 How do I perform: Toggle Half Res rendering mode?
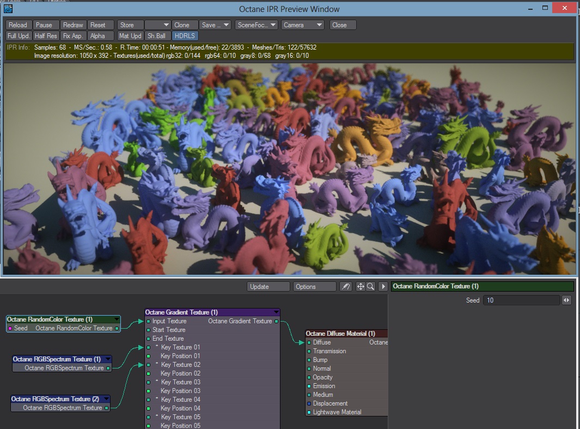[x=46, y=36]
